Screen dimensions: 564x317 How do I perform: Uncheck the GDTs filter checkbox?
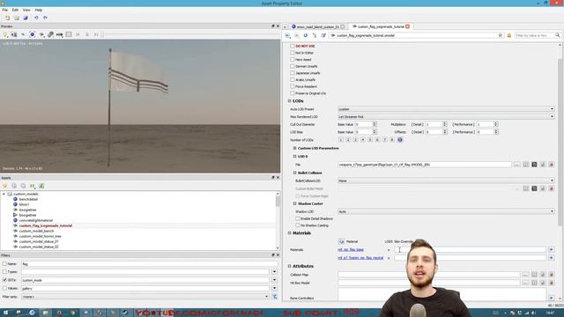tap(4, 280)
